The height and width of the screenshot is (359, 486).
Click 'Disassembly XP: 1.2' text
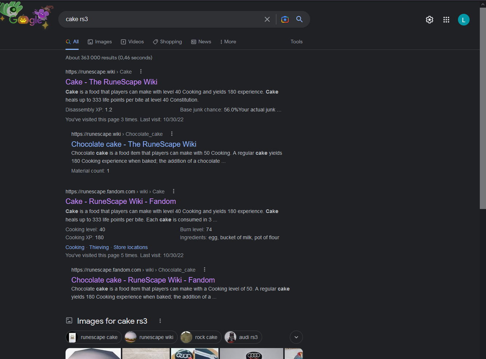click(x=89, y=110)
